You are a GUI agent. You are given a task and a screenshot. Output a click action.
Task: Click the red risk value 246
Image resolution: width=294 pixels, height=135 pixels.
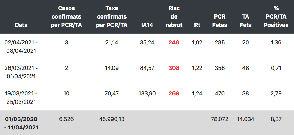point(174,43)
